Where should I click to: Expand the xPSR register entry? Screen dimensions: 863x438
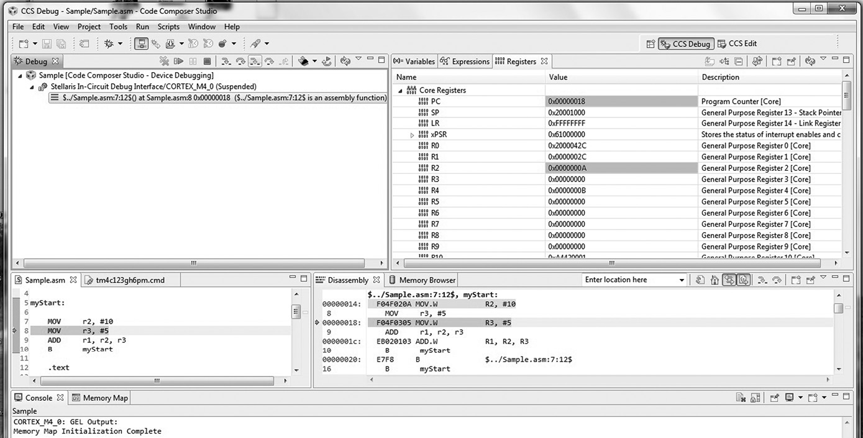pyautogui.click(x=411, y=134)
